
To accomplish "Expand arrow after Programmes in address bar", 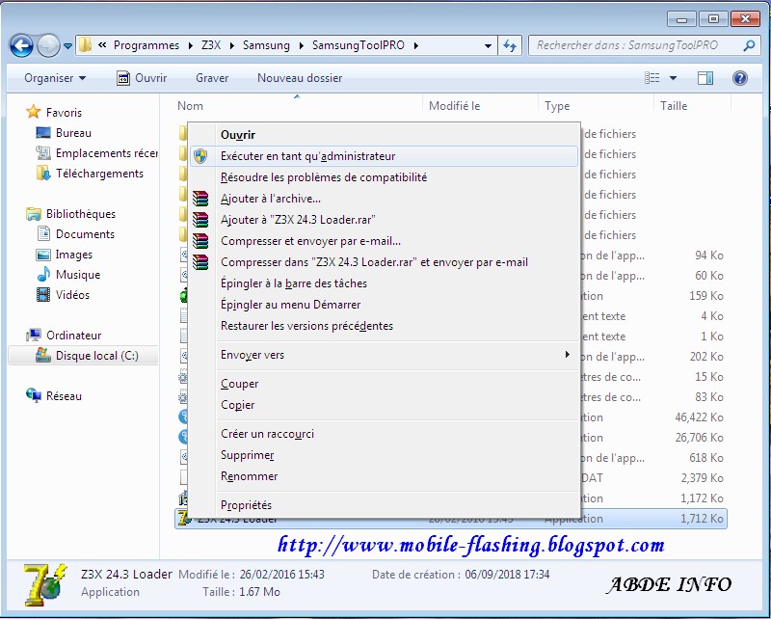I will point(190,45).
